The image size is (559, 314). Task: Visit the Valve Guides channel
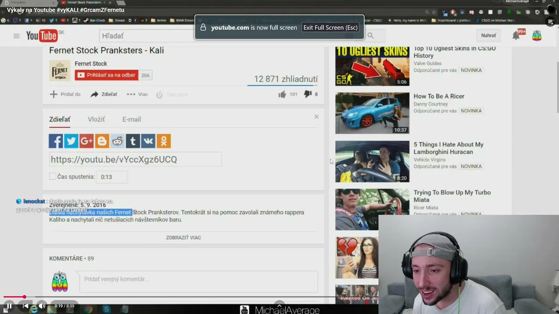click(x=428, y=64)
